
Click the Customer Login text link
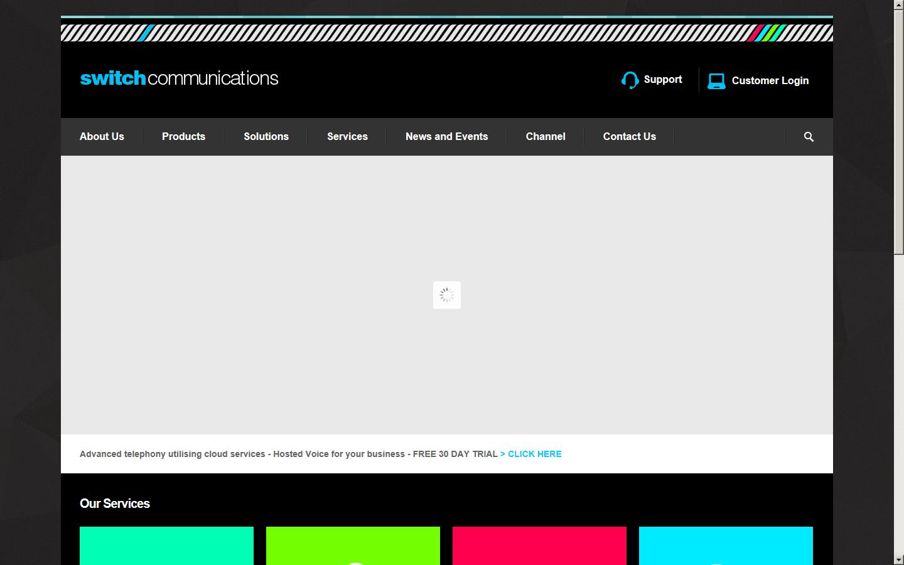[770, 80]
